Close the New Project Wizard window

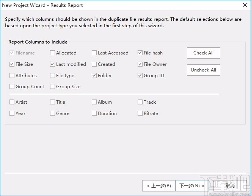245,5
